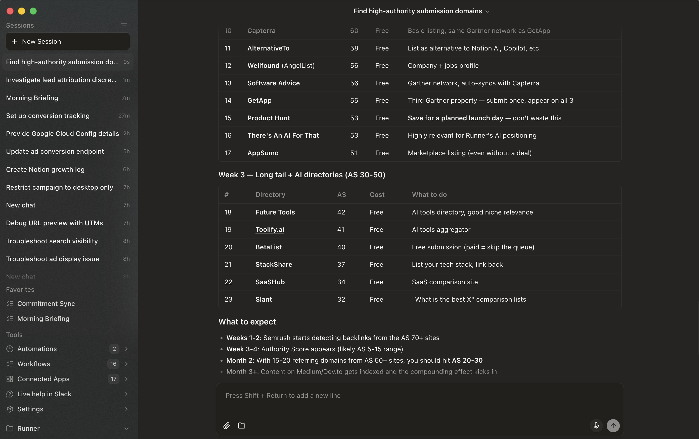This screenshot has width=699, height=439.
Task: Expand the Workflows chevron arrow
Action: pos(126,364)
